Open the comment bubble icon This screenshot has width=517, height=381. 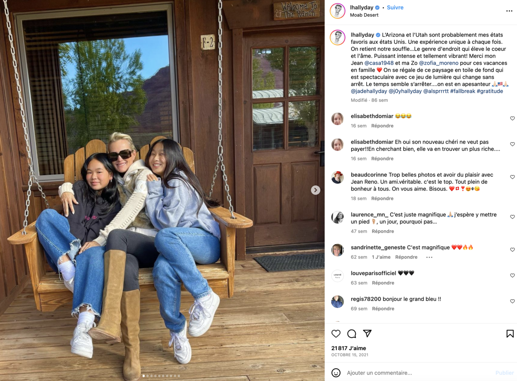point(352,334)
